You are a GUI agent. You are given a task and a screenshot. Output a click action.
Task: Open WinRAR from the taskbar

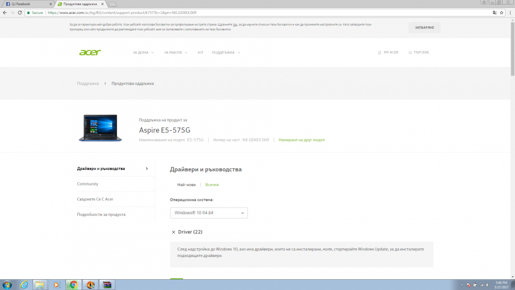click(107, 285)
